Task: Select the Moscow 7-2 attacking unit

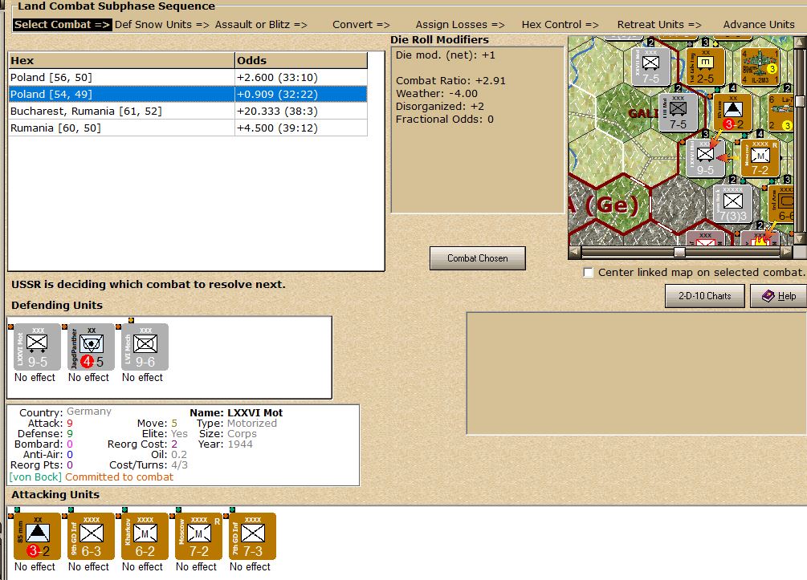Action: pos(198,536)
